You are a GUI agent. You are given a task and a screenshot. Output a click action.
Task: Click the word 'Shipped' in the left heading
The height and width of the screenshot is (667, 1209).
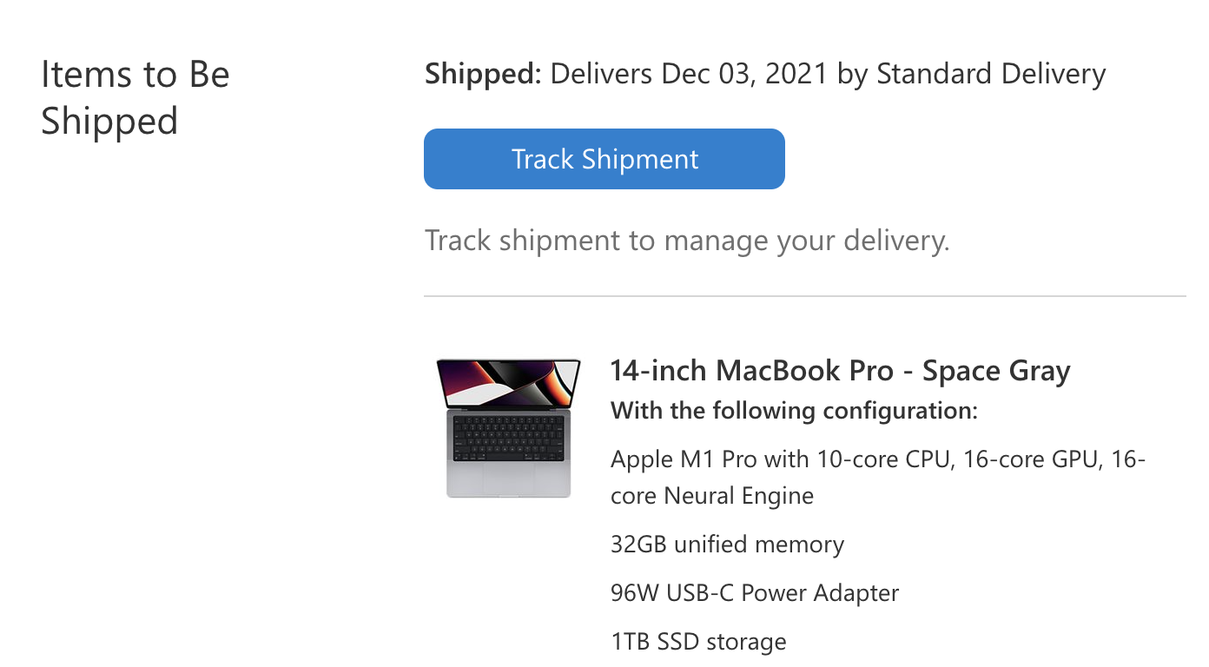[x=109, y=121]
